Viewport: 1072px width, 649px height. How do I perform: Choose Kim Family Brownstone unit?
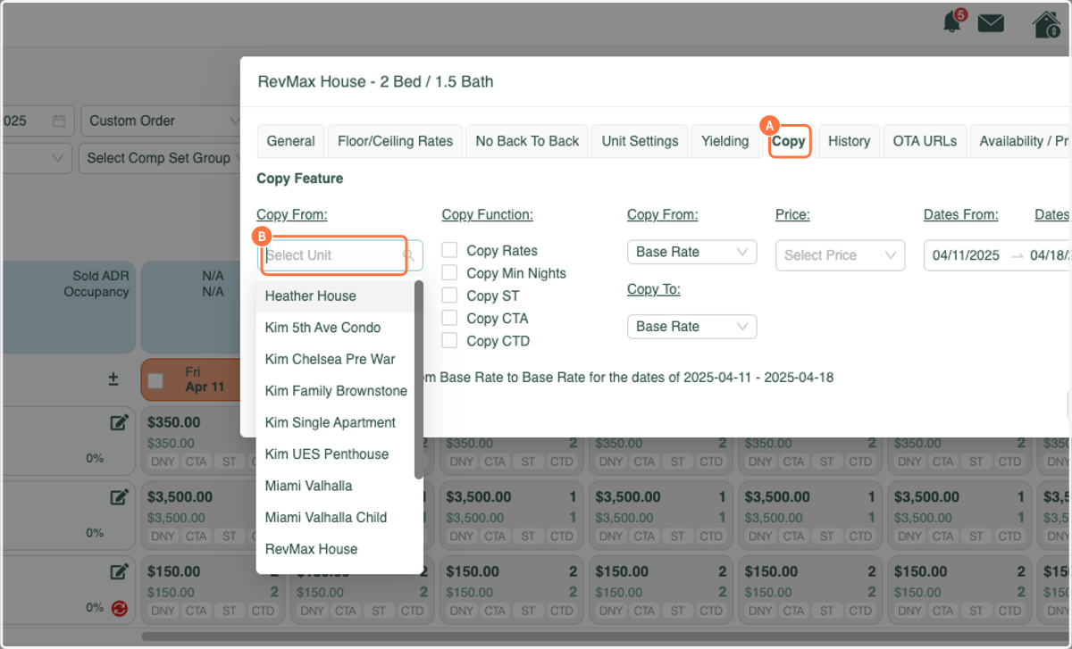pyautogui.click(x=335, y=391)
